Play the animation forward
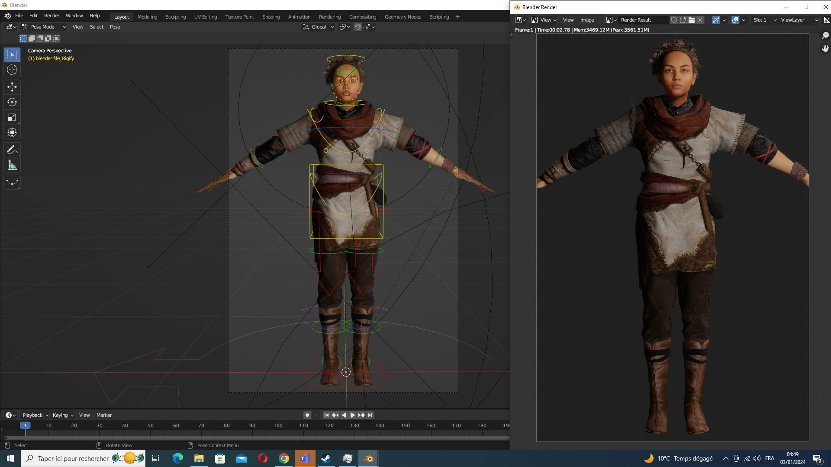Image resolution: width=831 pixels, height=467 pixels. click(x=352, y=415)
